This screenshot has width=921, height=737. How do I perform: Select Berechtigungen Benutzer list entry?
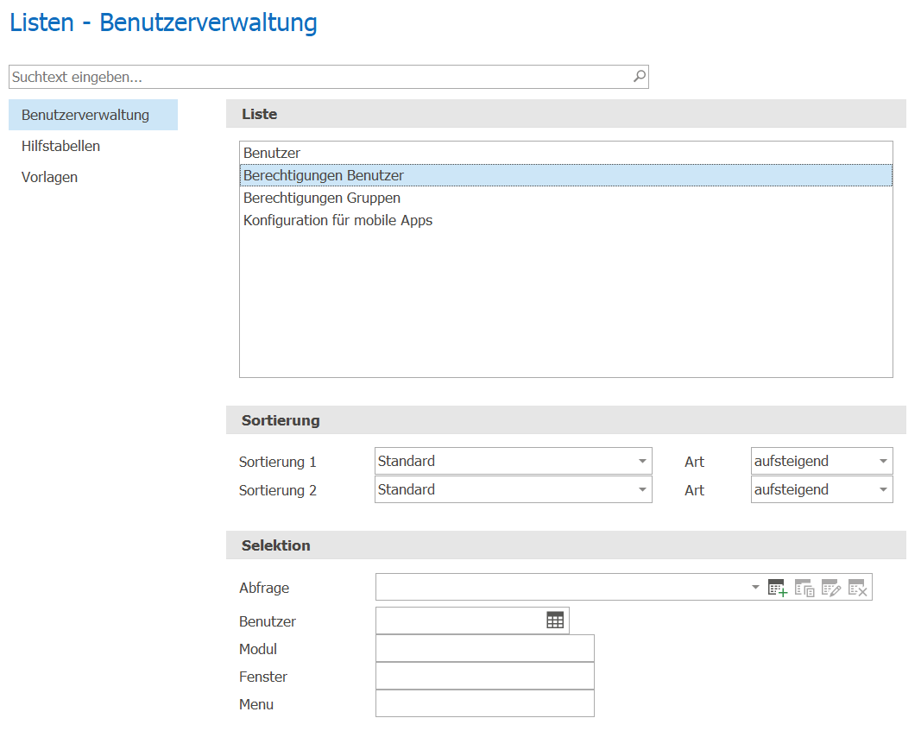coord(566,175)
